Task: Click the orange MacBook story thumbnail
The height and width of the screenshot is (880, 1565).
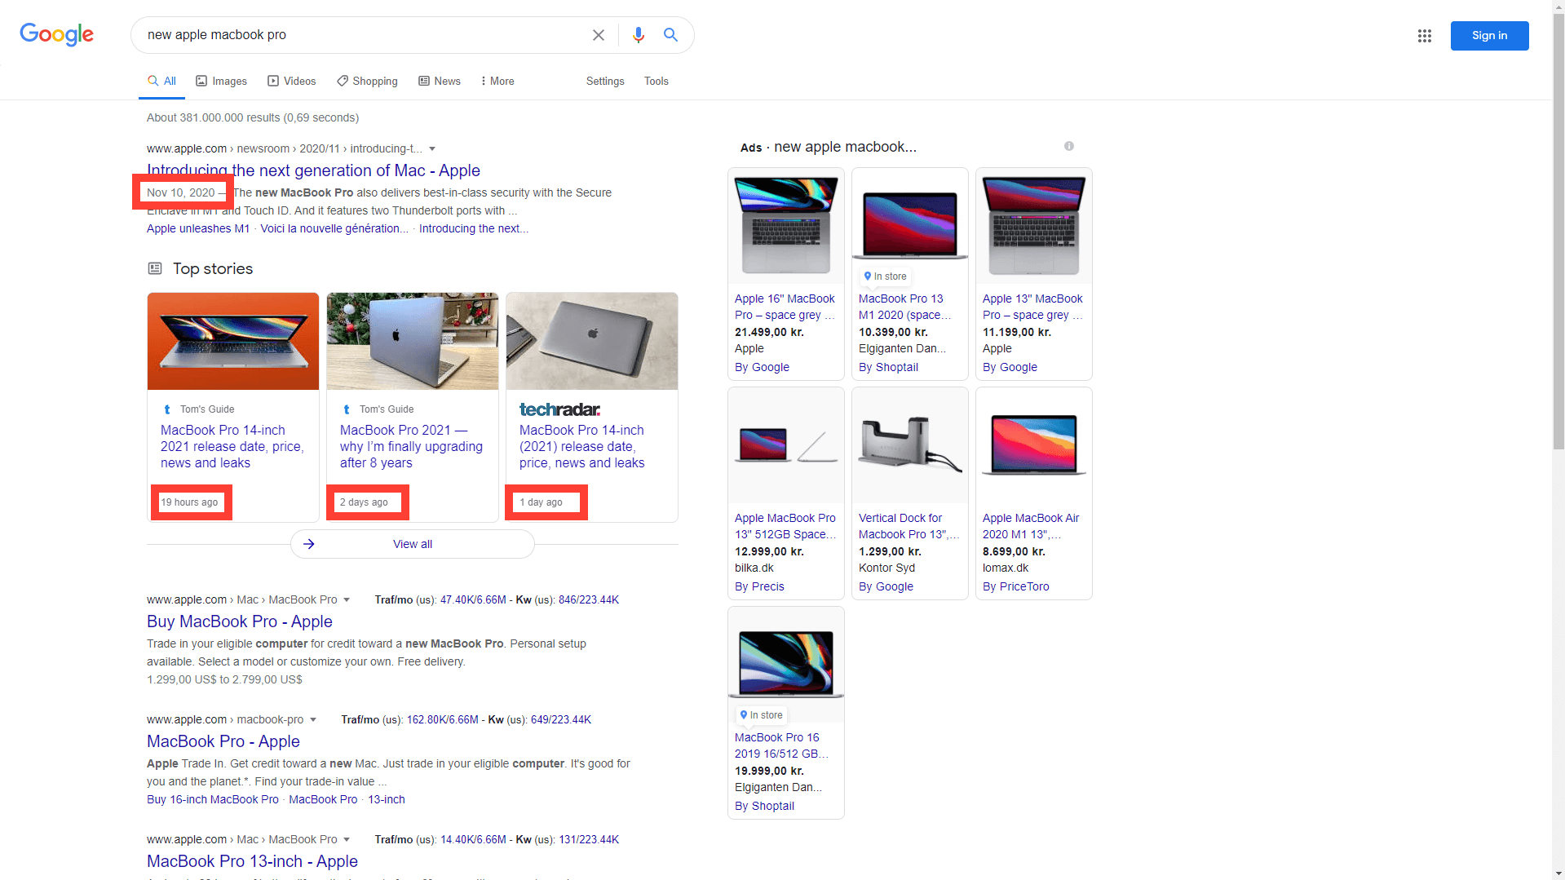Action: [x=233, y=341]
